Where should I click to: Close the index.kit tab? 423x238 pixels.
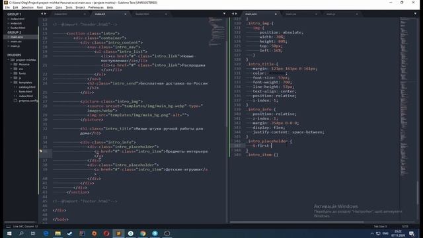pyautogui.click(x=125, y=14)
